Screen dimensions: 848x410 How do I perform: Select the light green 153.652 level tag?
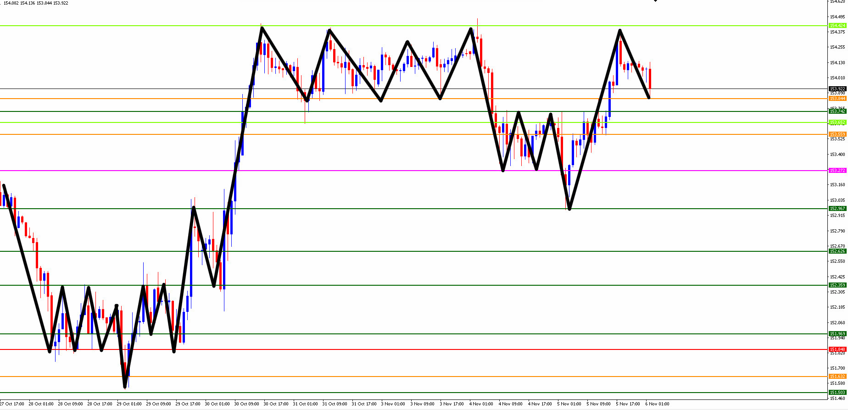pos(837,122)
